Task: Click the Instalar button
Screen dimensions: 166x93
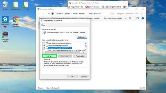Action: (x=49, y=56)
